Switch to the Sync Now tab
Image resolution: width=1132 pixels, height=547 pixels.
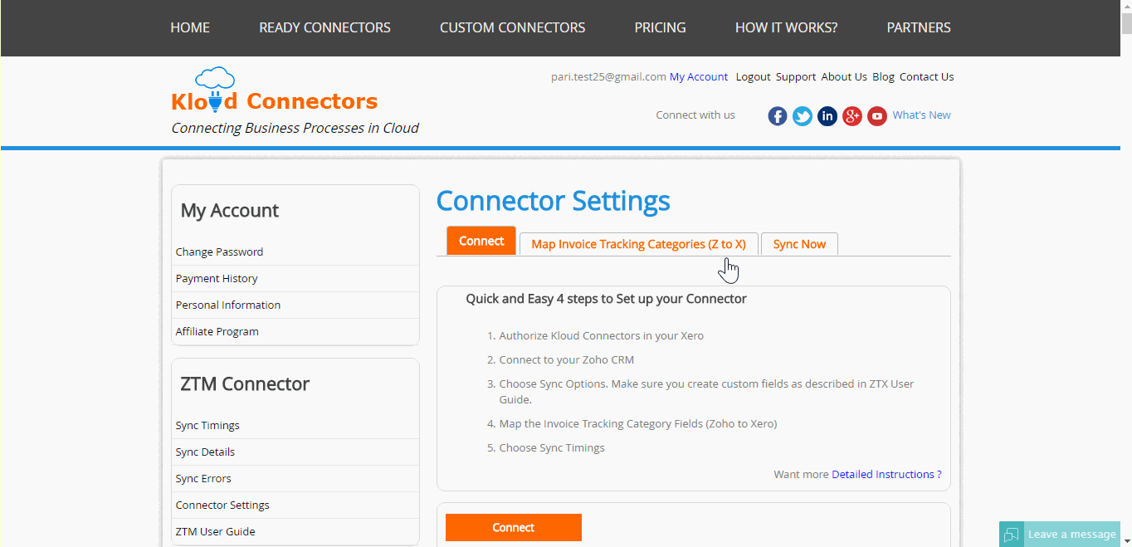click(799, 244)
